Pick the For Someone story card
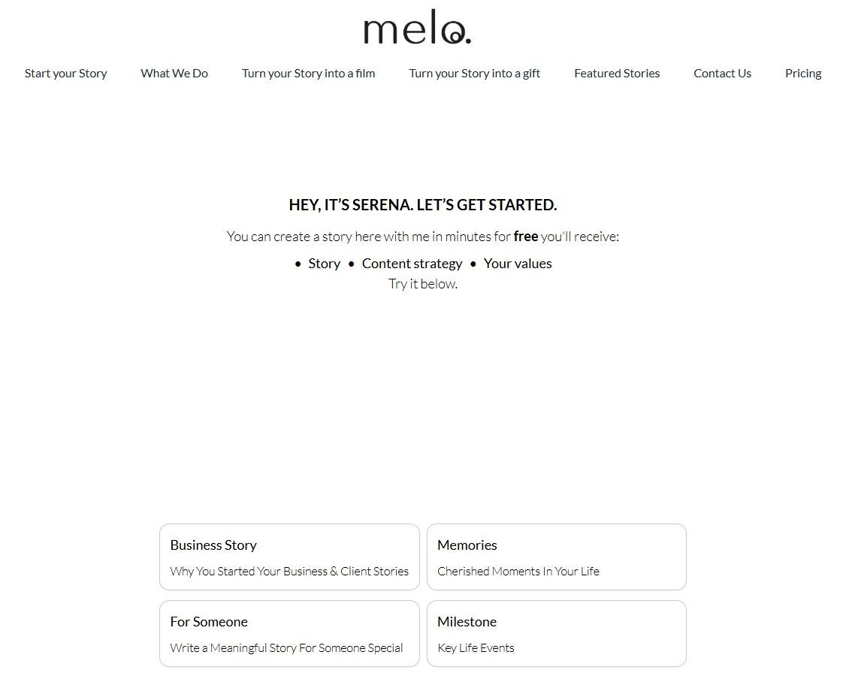This screenshot has height=676, width=858. [x=289, y=633]
